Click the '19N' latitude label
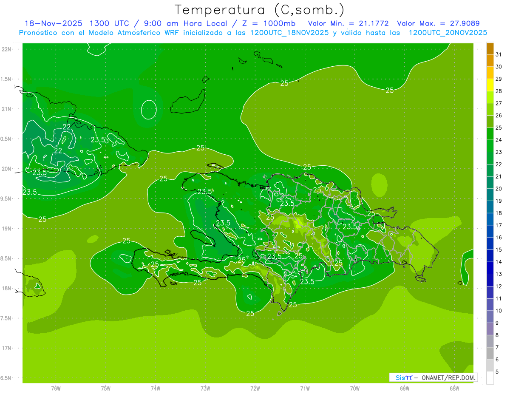The image size is (510, 394). point(6,228)
